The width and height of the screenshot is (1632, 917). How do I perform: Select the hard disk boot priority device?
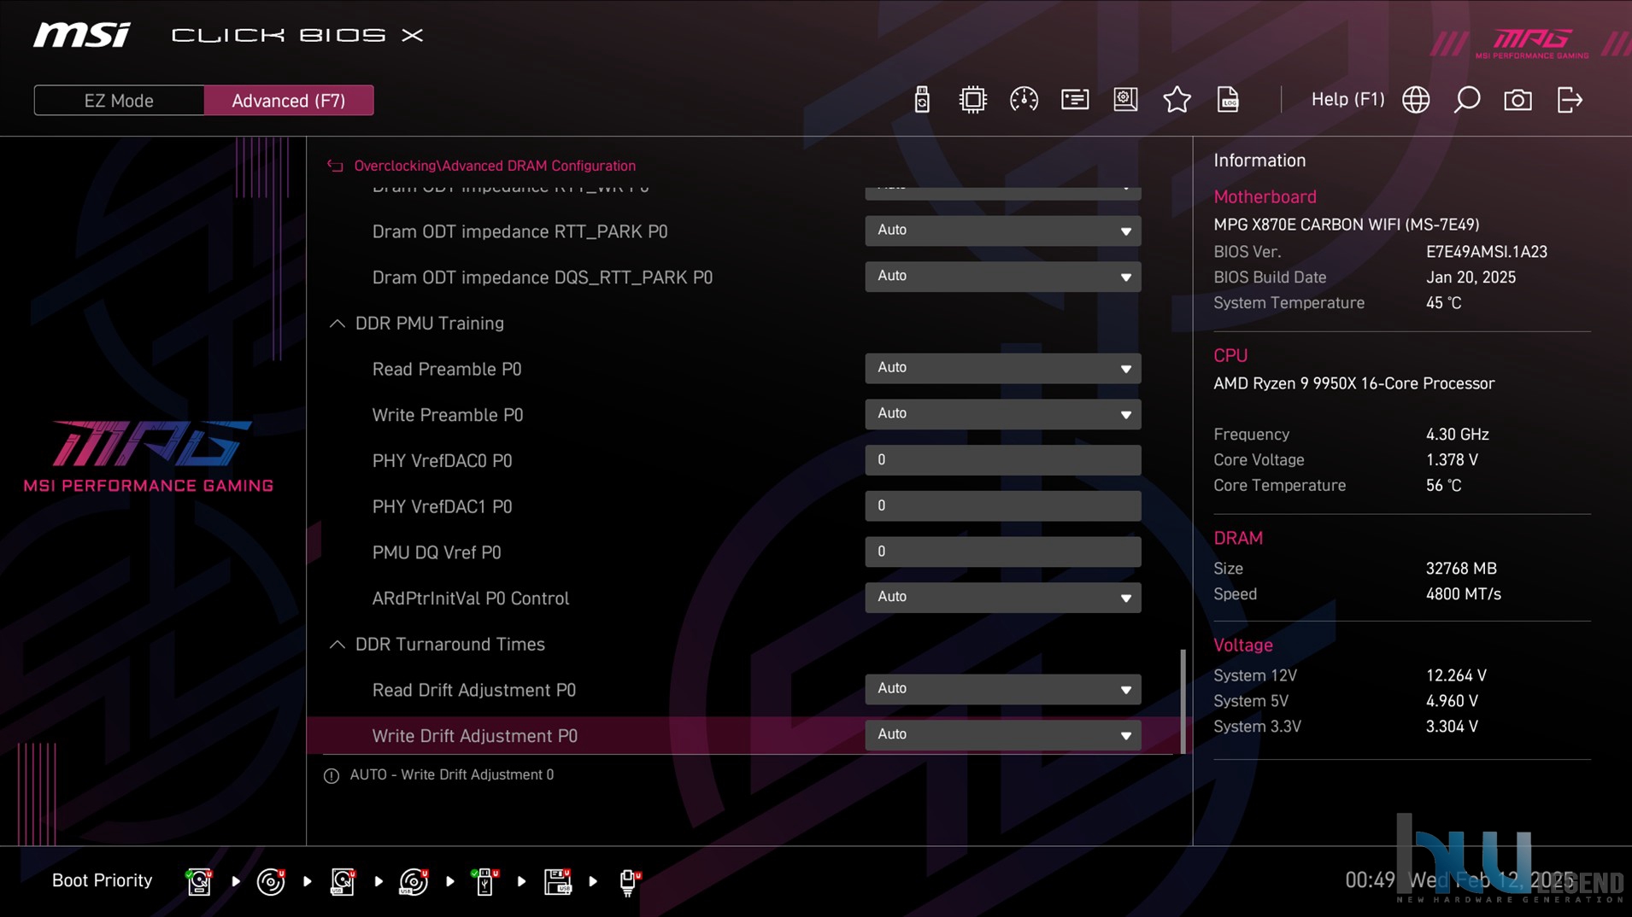(x=199, y=881)
